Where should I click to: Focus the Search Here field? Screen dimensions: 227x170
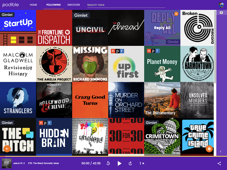pyautogui.click(x=126, y=5)
